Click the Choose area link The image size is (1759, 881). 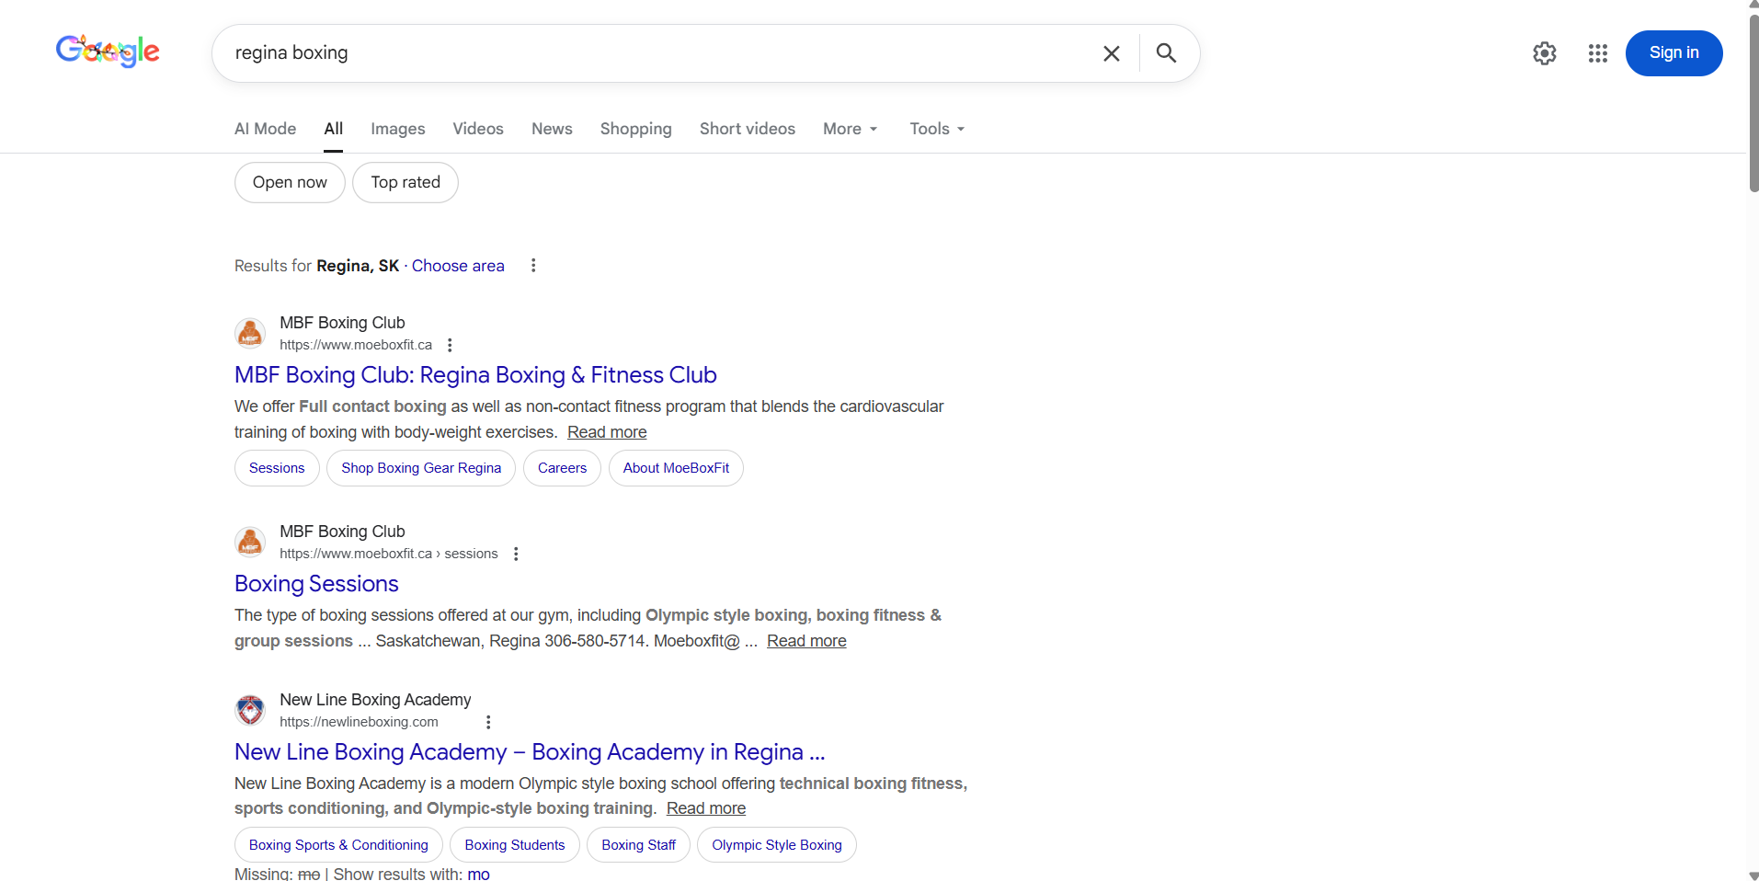(458, 266)
